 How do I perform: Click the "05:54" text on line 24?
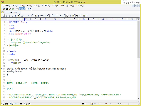click(x=10, y=89)
